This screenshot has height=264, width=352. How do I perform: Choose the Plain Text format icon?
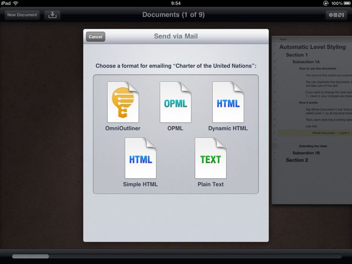211,158
